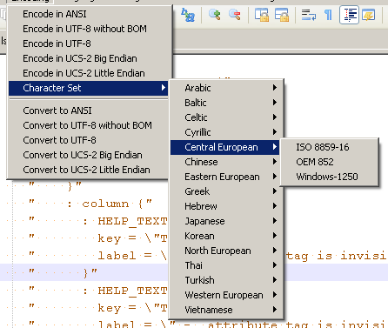Expand the Hebrew character set submenu

coord(226,206)
